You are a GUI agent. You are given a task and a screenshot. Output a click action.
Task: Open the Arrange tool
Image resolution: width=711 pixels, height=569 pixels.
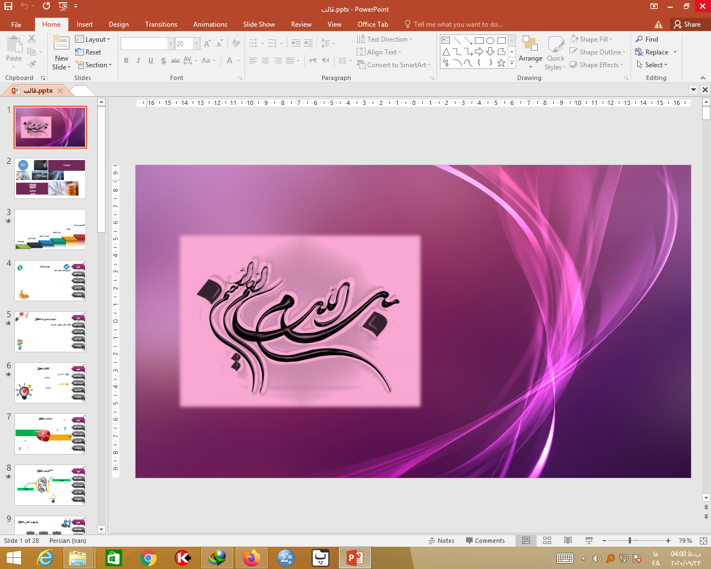tap(530, 52)
